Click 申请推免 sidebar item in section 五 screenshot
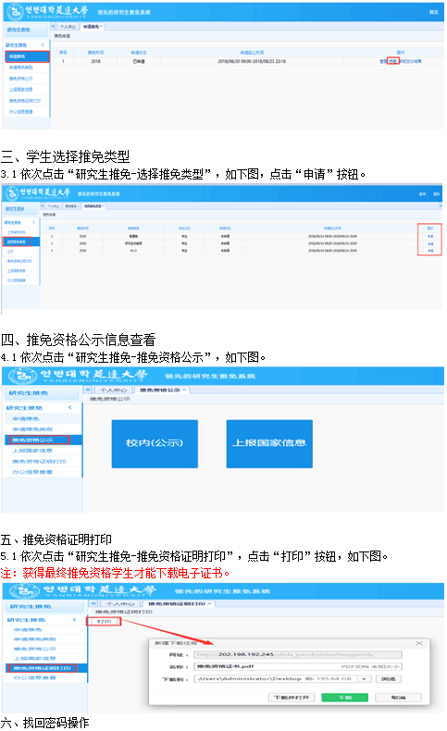 click(28, 629)
